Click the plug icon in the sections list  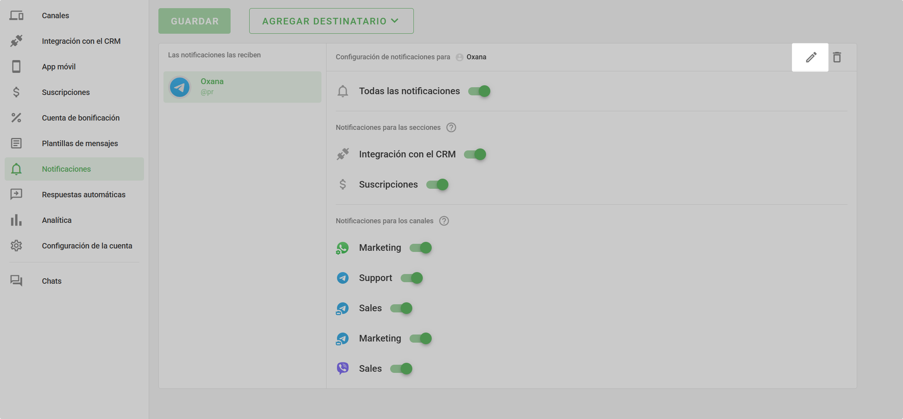343,154
